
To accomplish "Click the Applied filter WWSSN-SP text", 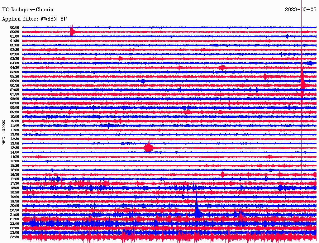I will [34, 19].
